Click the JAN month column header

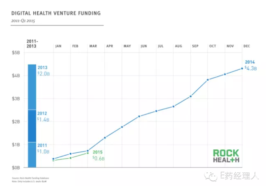point(58,46)
